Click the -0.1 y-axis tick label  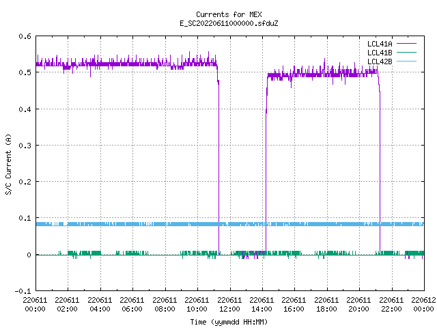[x=23, y=291]
